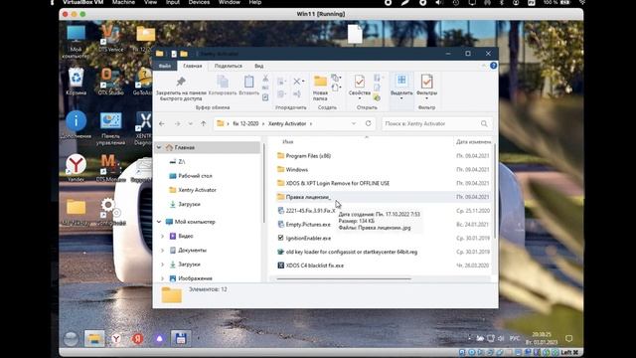Open the notification center icon in tray
This screenshot has height=358, width=636.
tap(568, 338)
